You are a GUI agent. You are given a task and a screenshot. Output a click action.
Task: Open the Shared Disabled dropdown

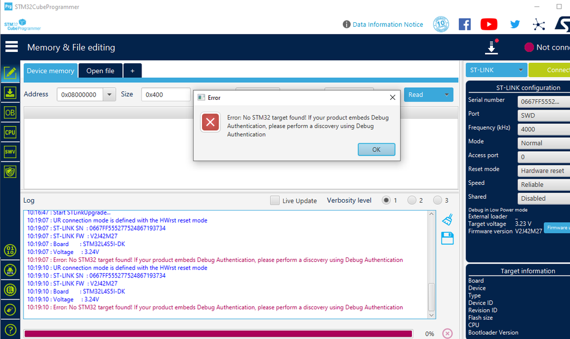pos(544,198)
